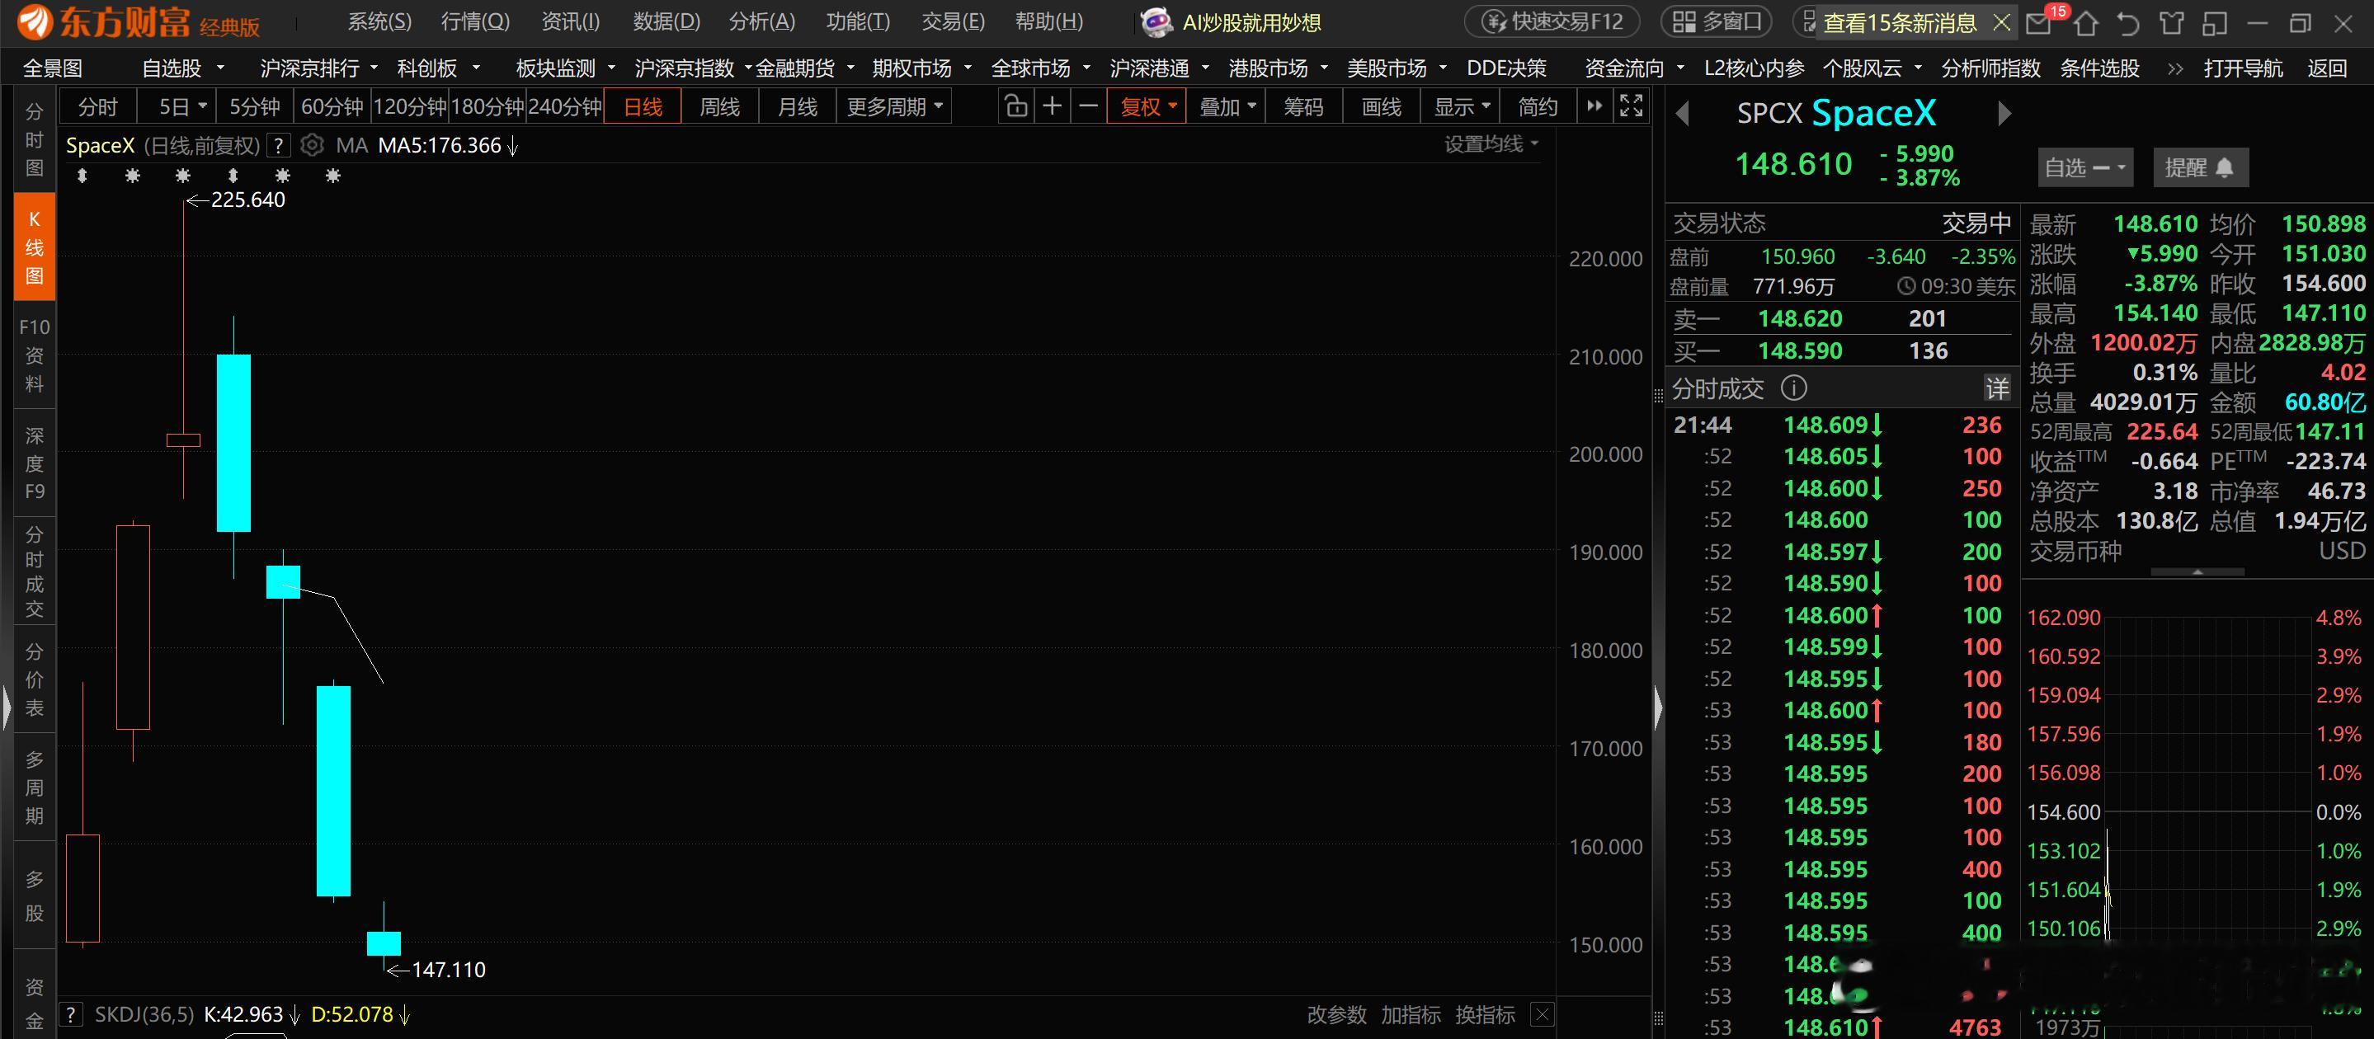Click the 09:30 美东 clock icon
Screen dimensions: 2374x1039
pos(1905,286)
